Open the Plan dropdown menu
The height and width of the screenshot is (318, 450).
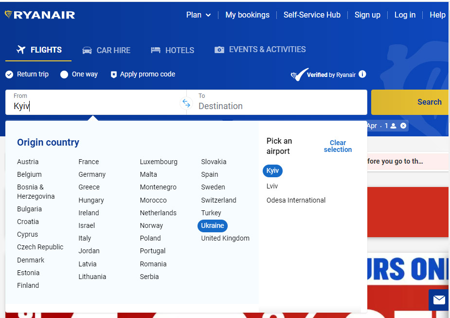[x=198, y=15]
